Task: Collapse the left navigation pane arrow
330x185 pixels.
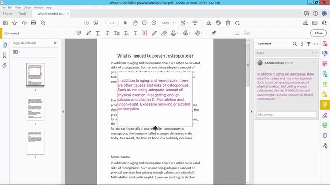Action: (63, 112)
